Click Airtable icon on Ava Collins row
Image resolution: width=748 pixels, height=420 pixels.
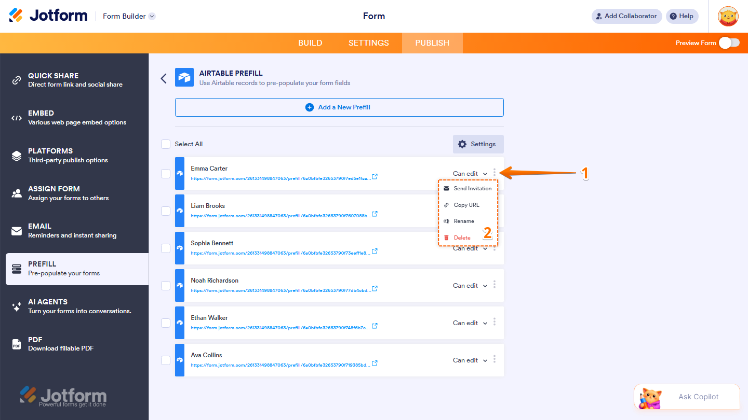[180, 360]
